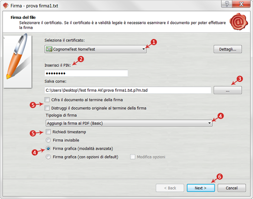Click the certificate icon beside CognomeTest NomeTest
The width and height of the screenshot is (253, 199).
point(49,49)
